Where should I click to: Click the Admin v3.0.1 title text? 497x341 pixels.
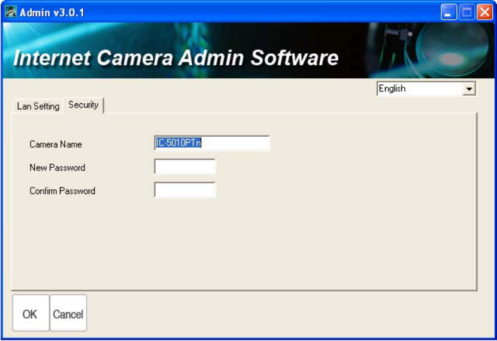coord(52,13)
